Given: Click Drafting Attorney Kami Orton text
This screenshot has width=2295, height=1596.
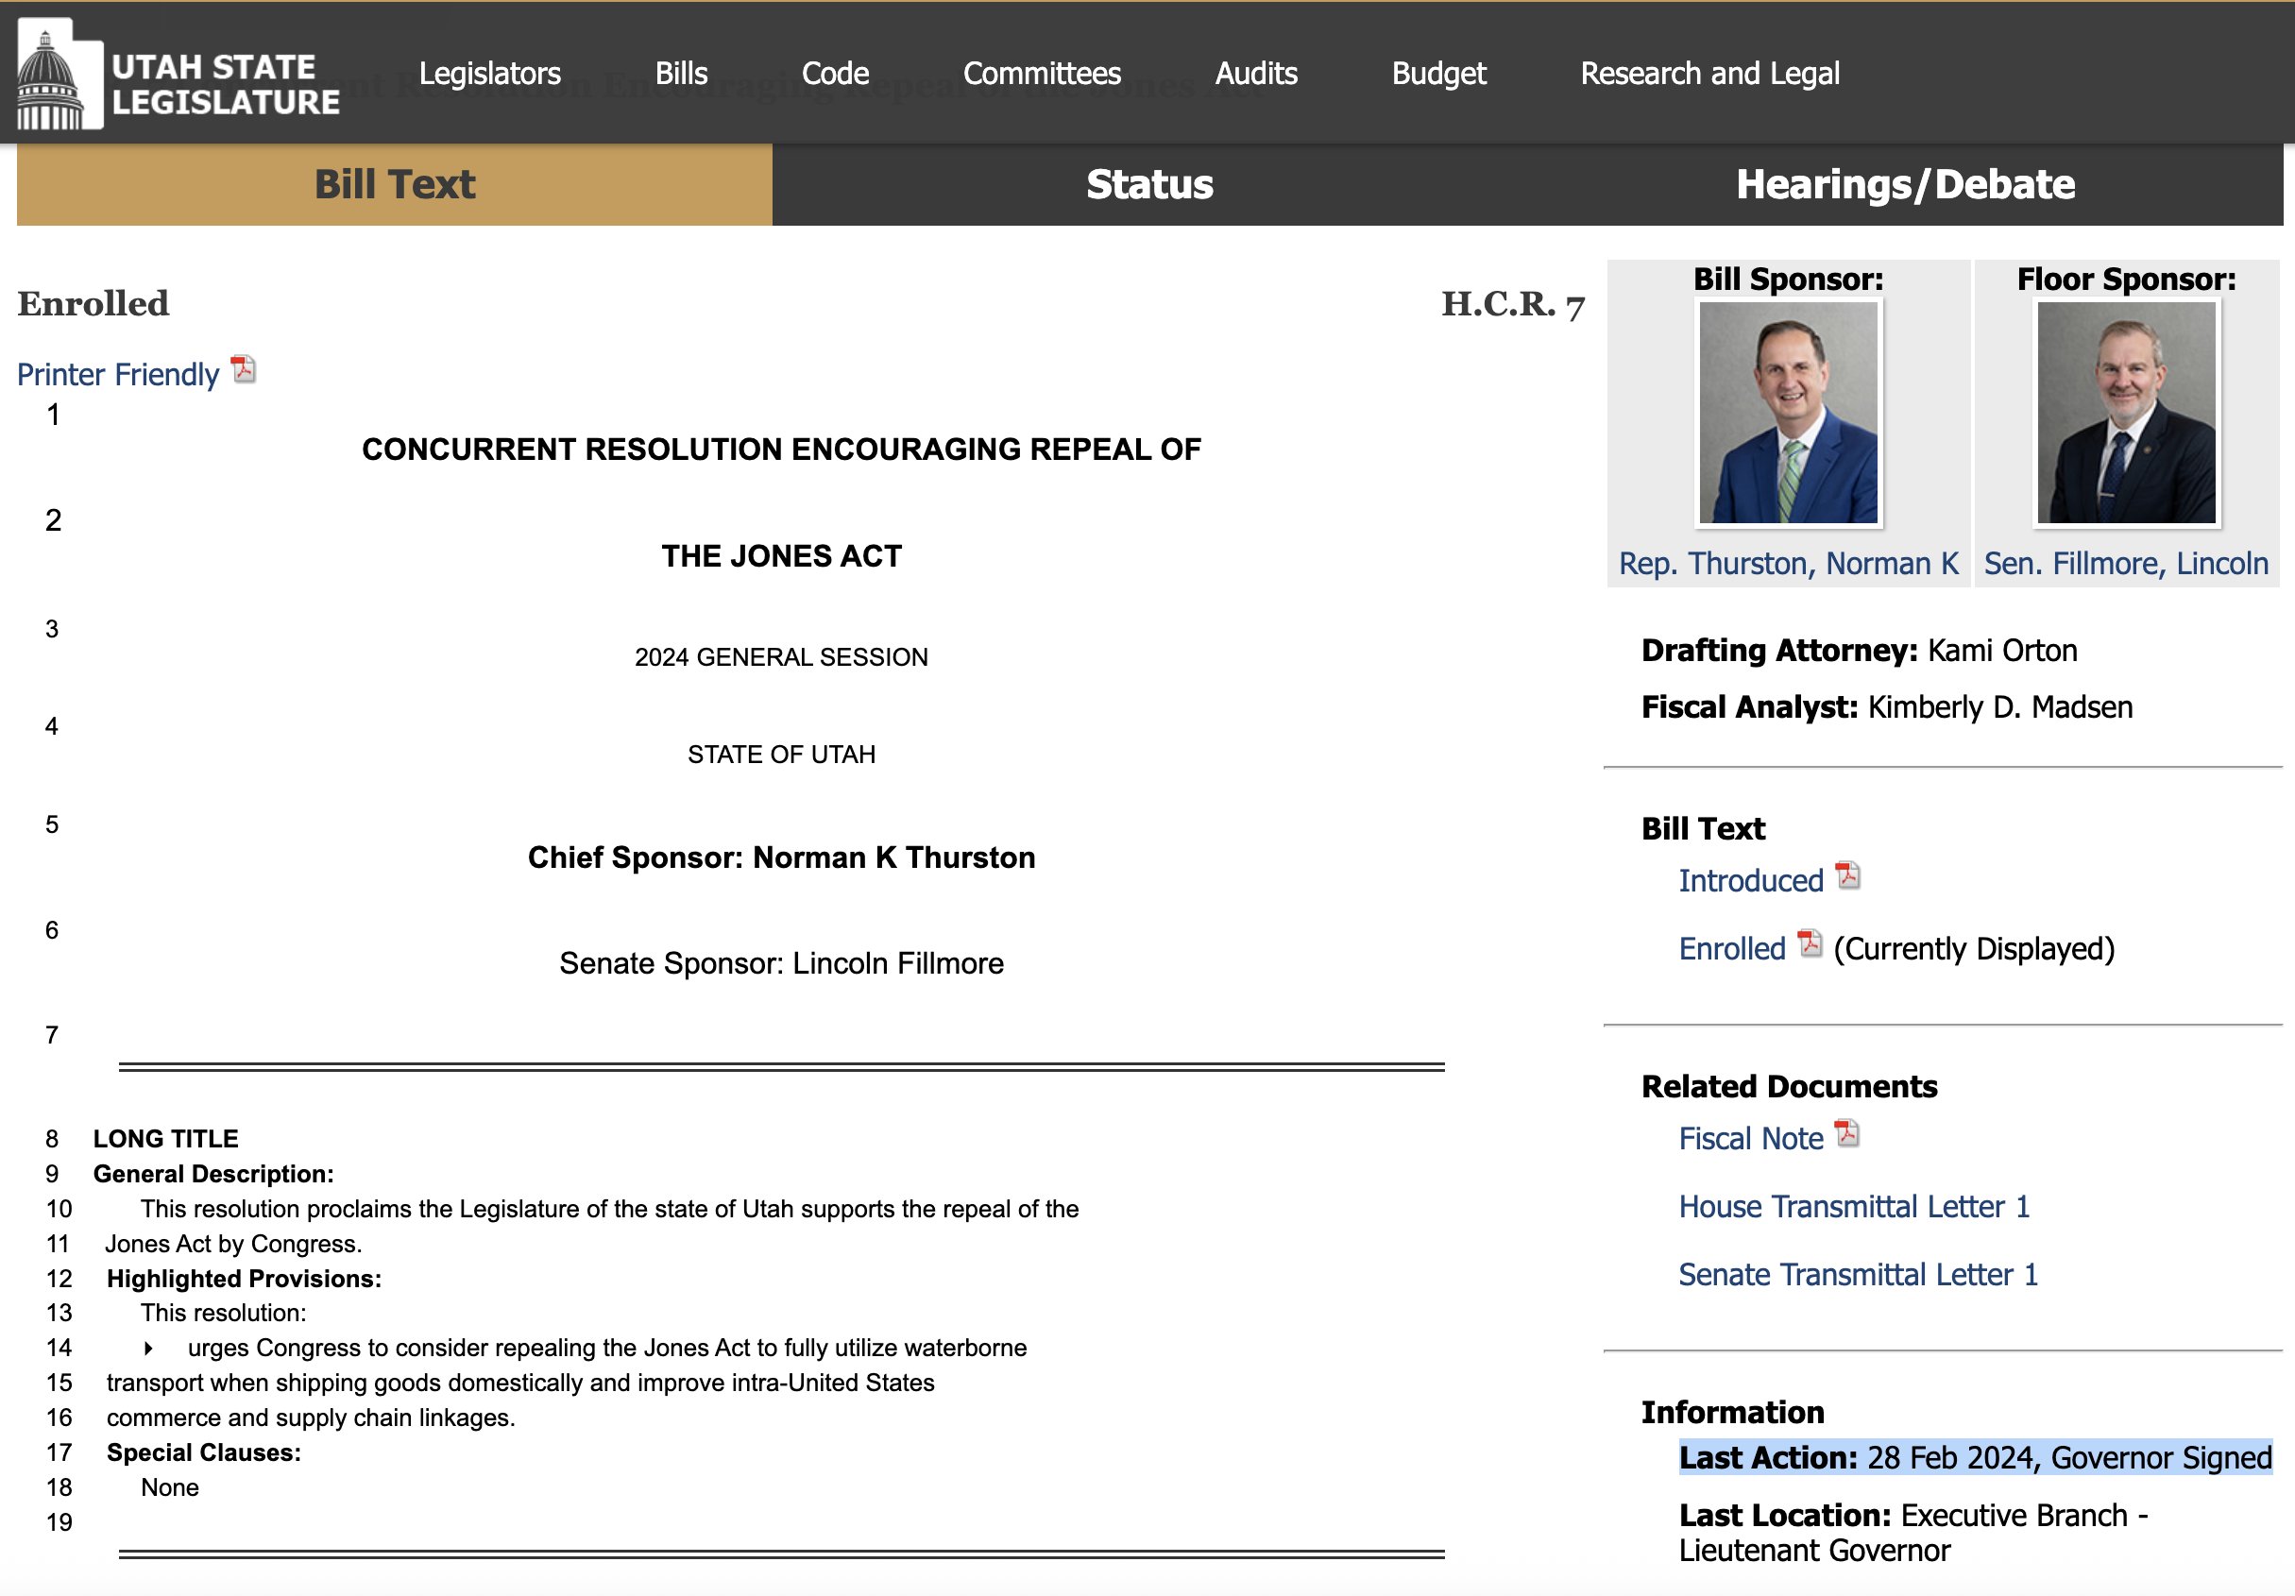Looking at the screenshot, I should pos(1860,651).
